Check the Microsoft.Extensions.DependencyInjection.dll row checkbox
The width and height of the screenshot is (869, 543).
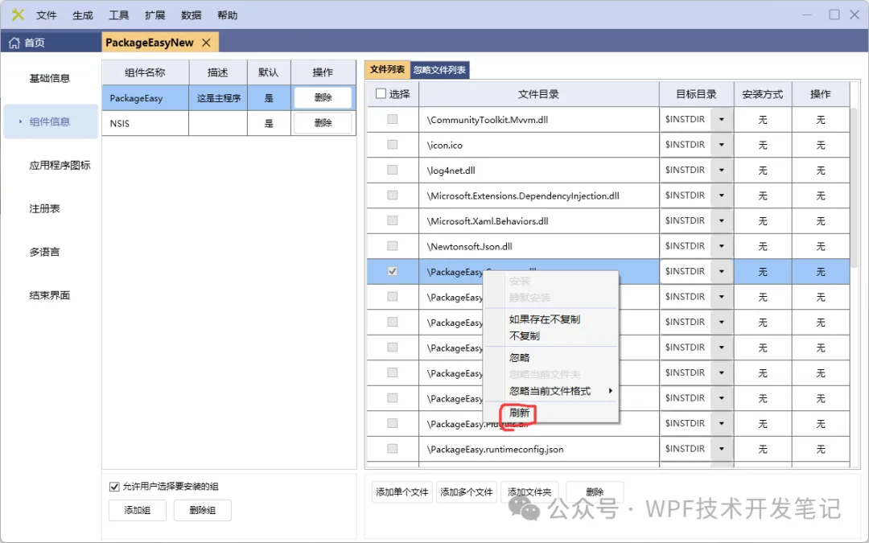tap(393, 195)
